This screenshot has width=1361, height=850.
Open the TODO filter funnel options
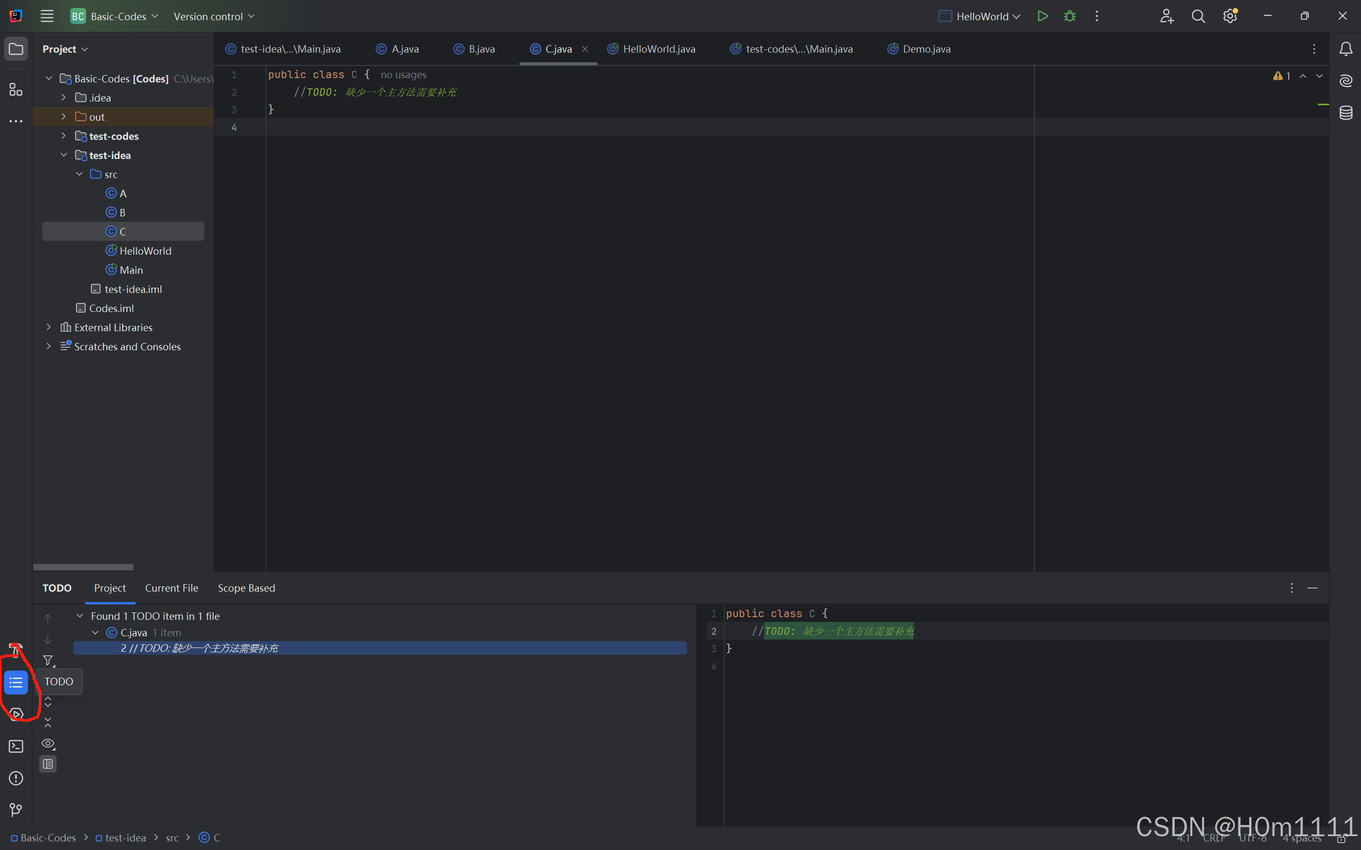(48, 660)
